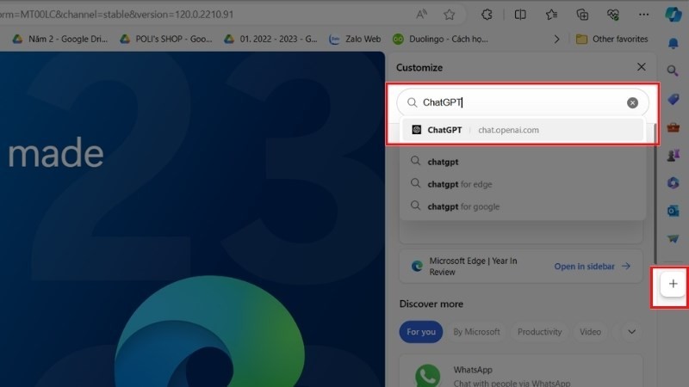This screenshot has height=387, width=689.
Task: Open the Search icon in sidebar
Action: pyautogui.click(x=673, y=71)
